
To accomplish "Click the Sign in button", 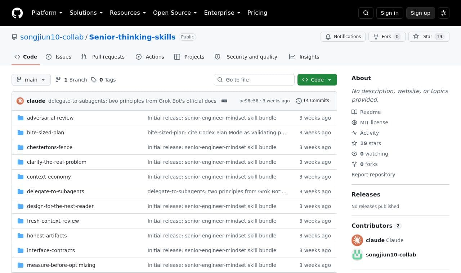I will tap(390, 13).
